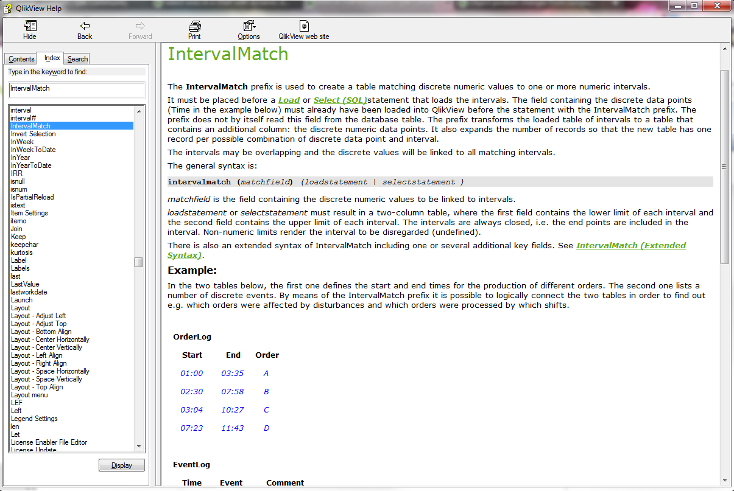Open the IntervalMatch (Extended Syntax) link
734x491 pixels.
(426, 250)
